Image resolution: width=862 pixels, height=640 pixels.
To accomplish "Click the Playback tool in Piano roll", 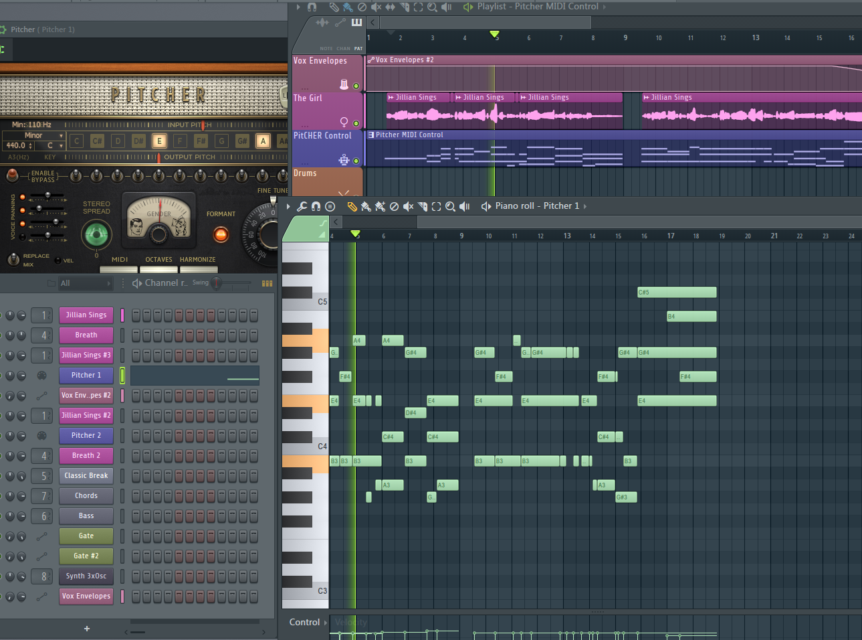I will tap(465, 206).
